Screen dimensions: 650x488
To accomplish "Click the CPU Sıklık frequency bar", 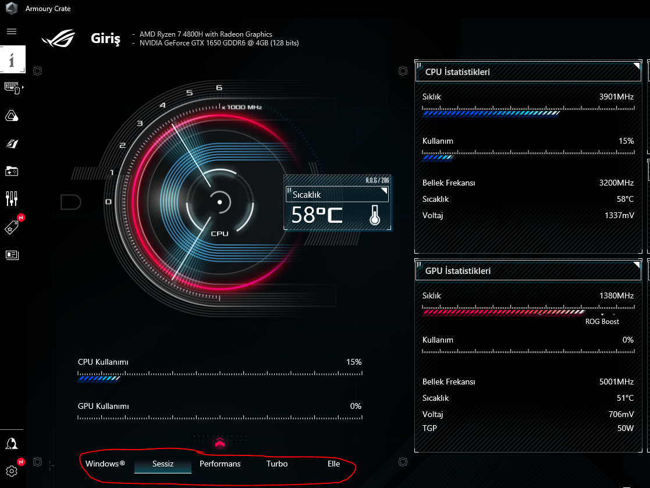I will pyautogui.click(x=528, y=111).
